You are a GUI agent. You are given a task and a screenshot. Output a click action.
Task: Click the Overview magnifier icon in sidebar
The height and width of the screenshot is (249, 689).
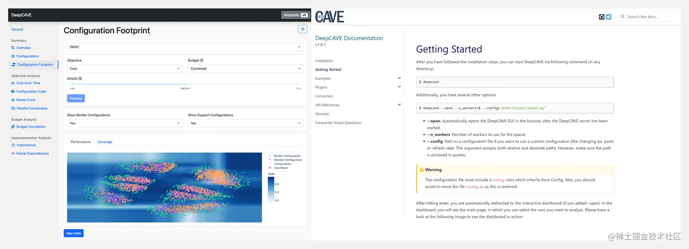point(13,48)
